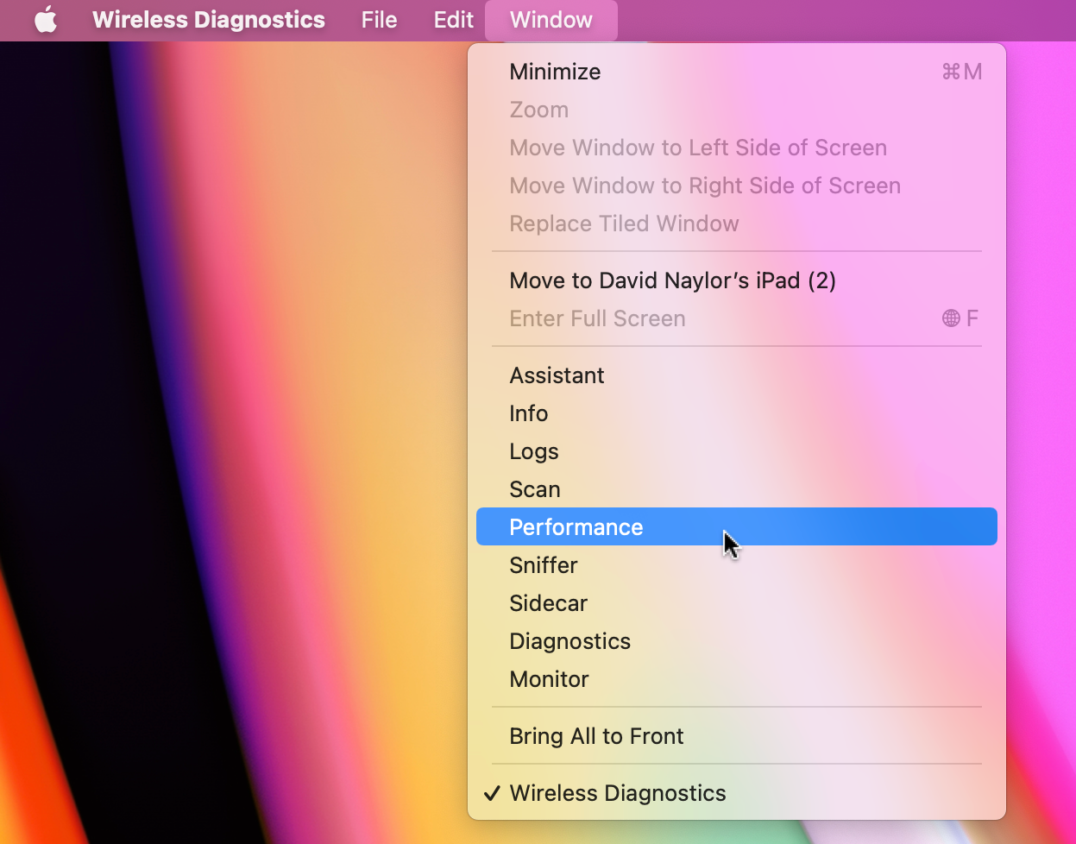
Task: Select the highlighted Performance item
Action: point(737,526)
